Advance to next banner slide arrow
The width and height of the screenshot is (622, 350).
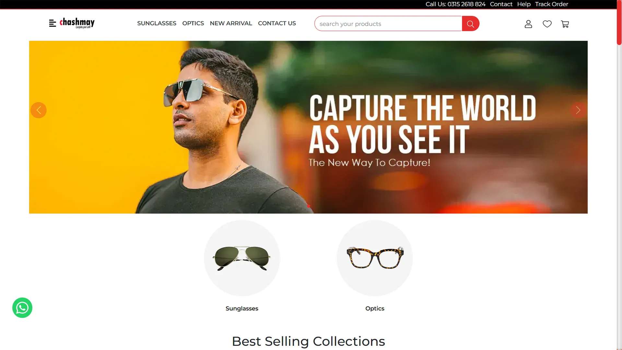578,110
